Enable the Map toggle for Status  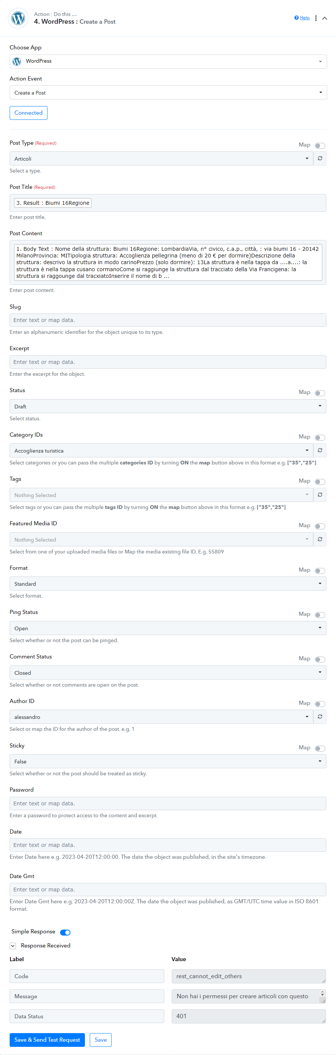(x=320, y=393)
